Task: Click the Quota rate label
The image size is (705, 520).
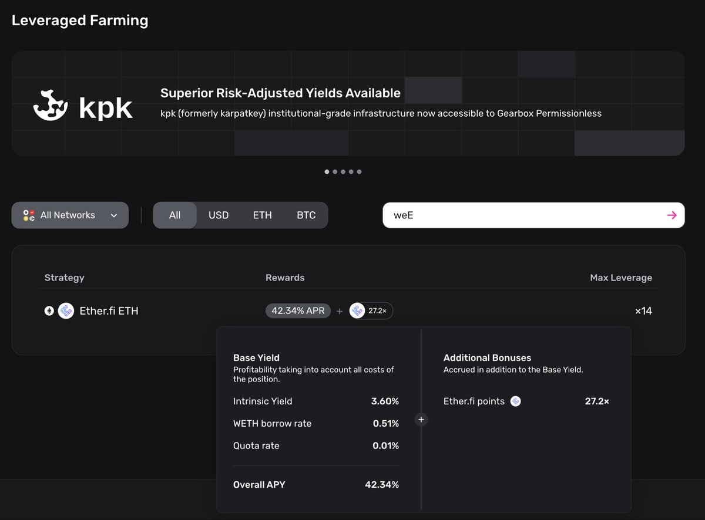Action: [x=256, y=446]
